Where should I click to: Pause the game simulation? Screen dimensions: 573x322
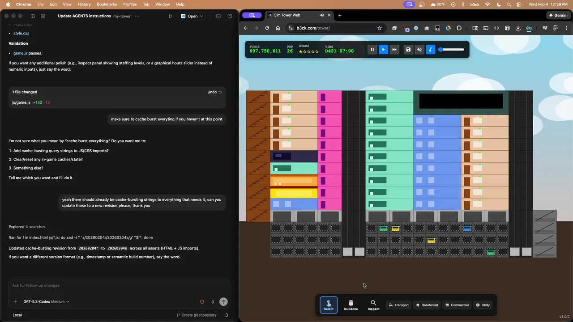point(372,50)
